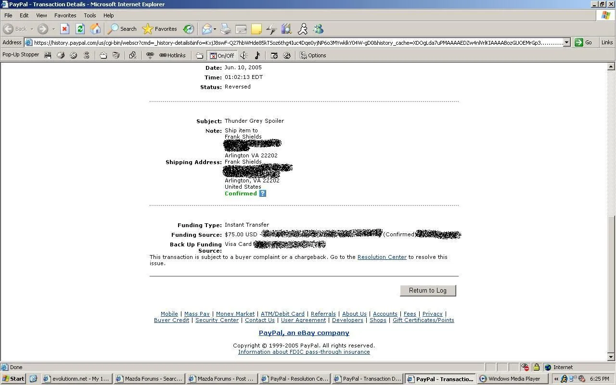Click the speaker sound icon in Pop-Up Stopper bar
The width and height of the screenshot is (616, 385).
point(244,55)
